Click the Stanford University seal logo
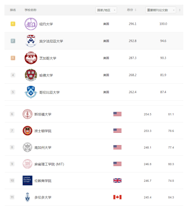 pyautogui.click(x=27, y=114)
